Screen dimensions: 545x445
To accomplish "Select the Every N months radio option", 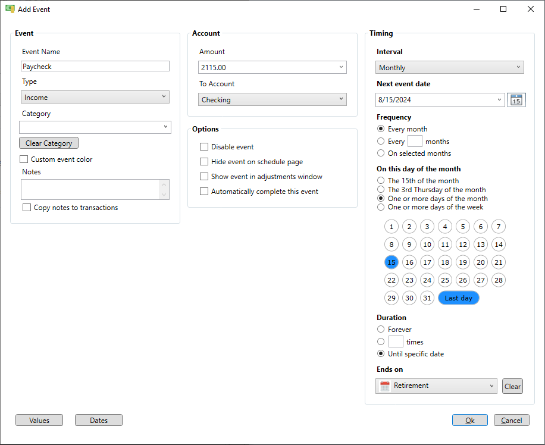I will [x=381, y=141].
